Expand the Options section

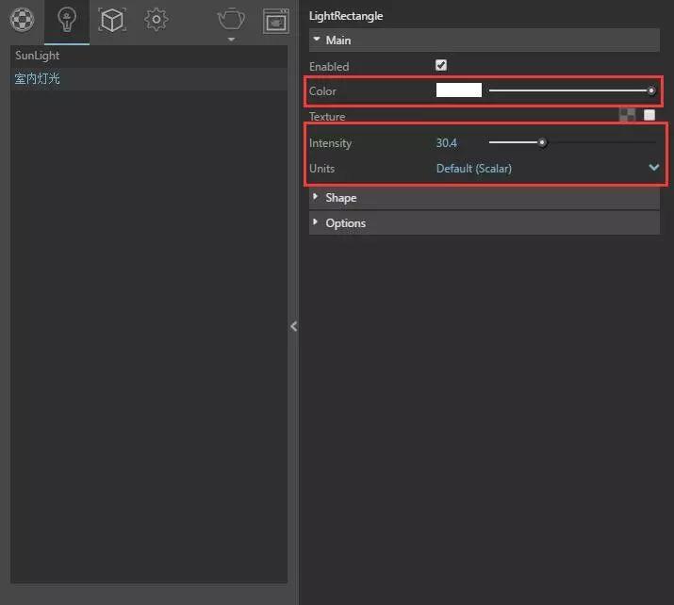tap(484, 223)
